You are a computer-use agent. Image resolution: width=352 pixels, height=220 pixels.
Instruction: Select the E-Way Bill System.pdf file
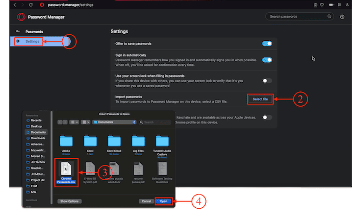pos(90,173)
